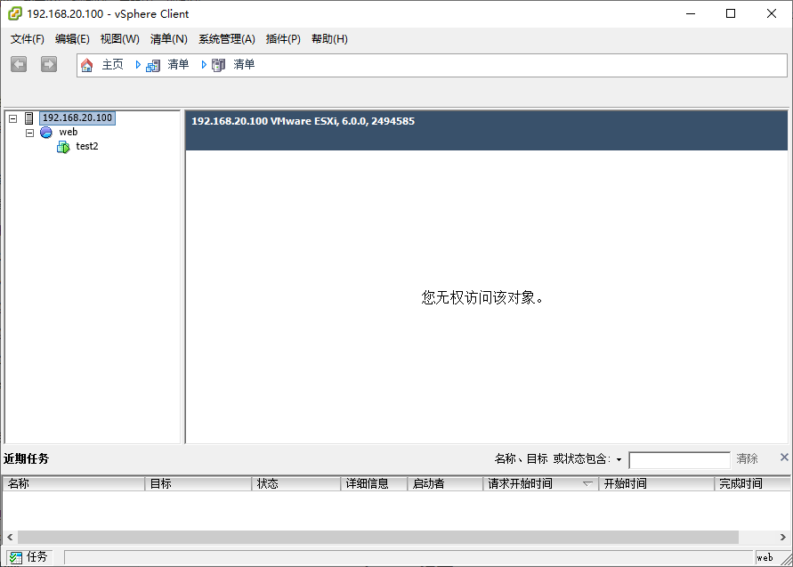
Task: Select the ESXi host server icon in tree
Action: coord(29,118)
